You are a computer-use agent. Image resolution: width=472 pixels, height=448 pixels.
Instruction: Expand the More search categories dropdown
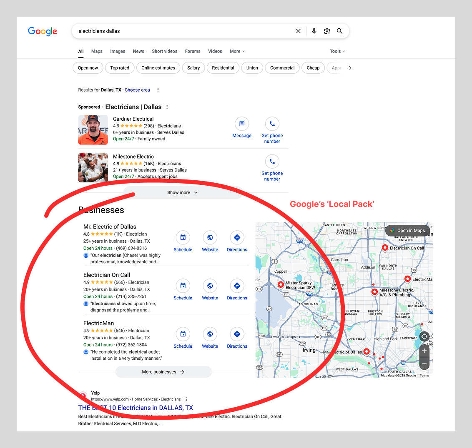(237, 51)
